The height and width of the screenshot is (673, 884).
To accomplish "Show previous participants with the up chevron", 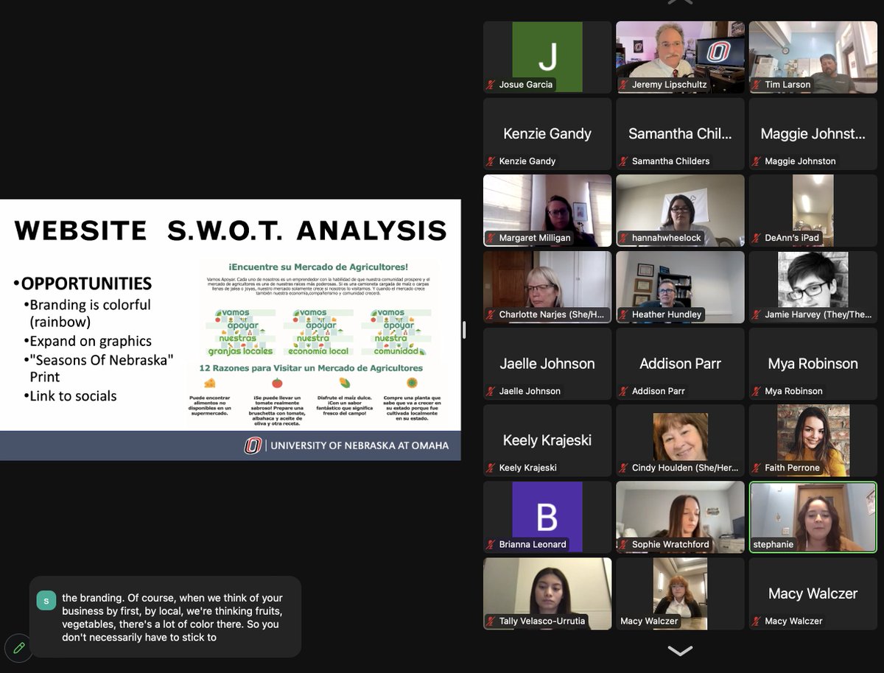I will click(679, 2).
